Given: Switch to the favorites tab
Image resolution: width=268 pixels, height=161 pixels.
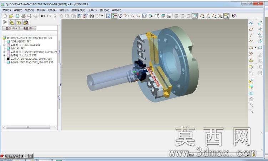Looking at the screenshot, I should pyautogui.click(x=19, y=23).
